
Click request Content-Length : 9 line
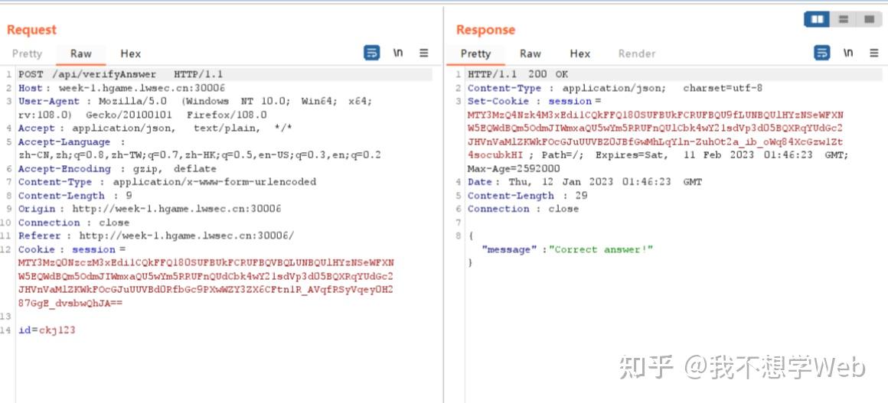tap(75, 196)
